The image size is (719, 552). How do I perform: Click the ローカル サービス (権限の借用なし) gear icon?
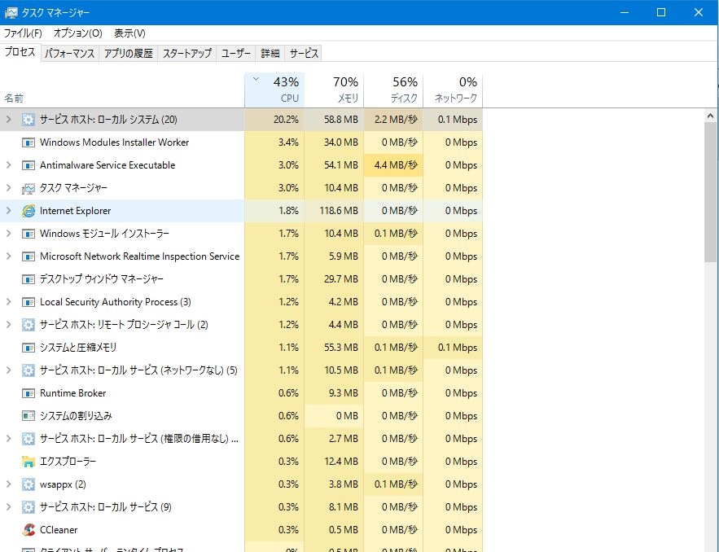point(28,439)
